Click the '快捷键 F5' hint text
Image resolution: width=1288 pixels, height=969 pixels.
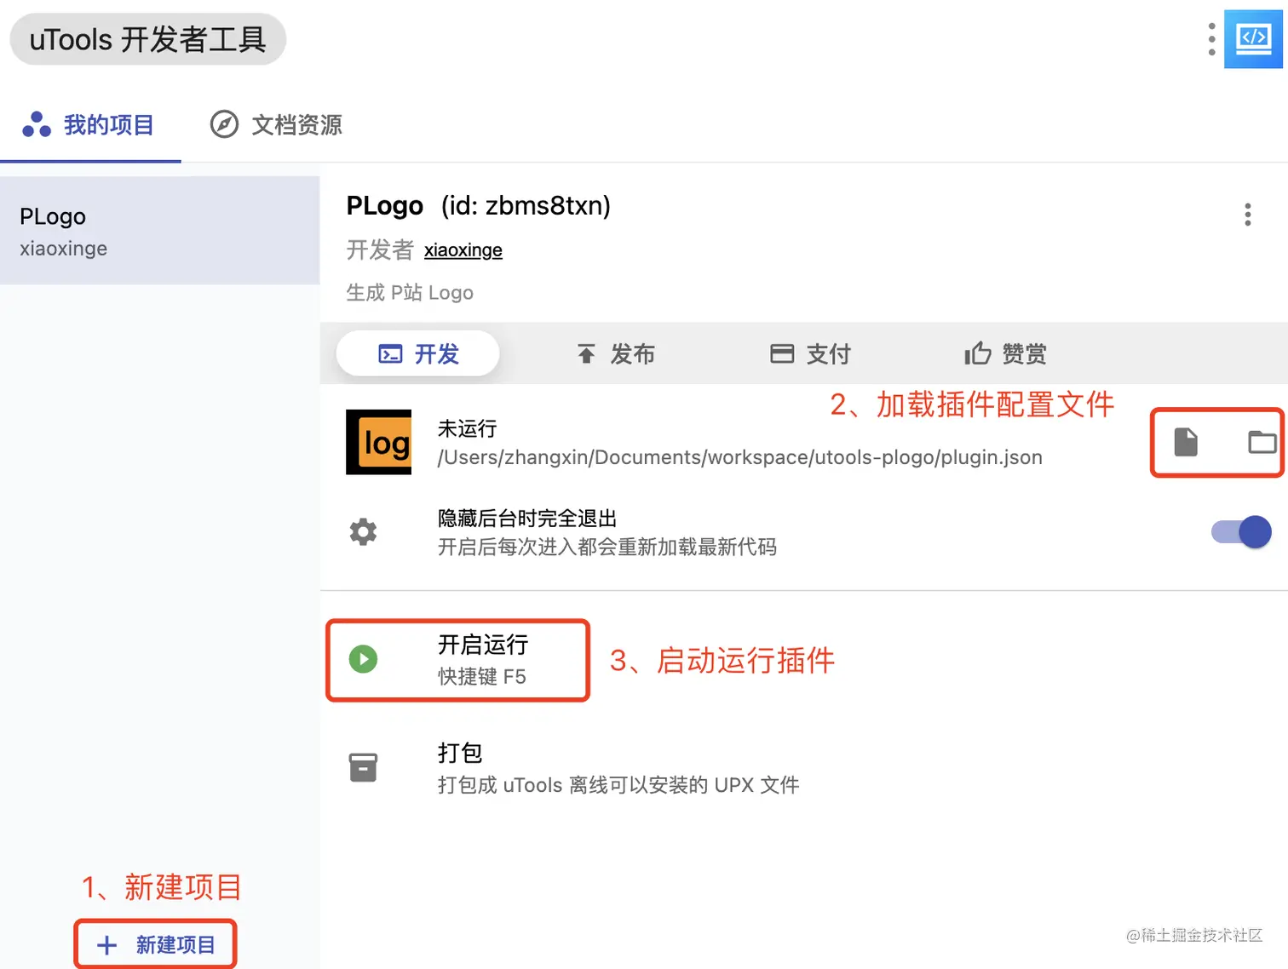pyautogui.click(x=482, y=677)
